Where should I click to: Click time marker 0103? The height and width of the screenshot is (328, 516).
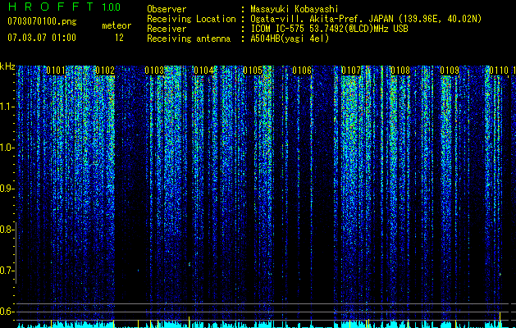[154, 71]
